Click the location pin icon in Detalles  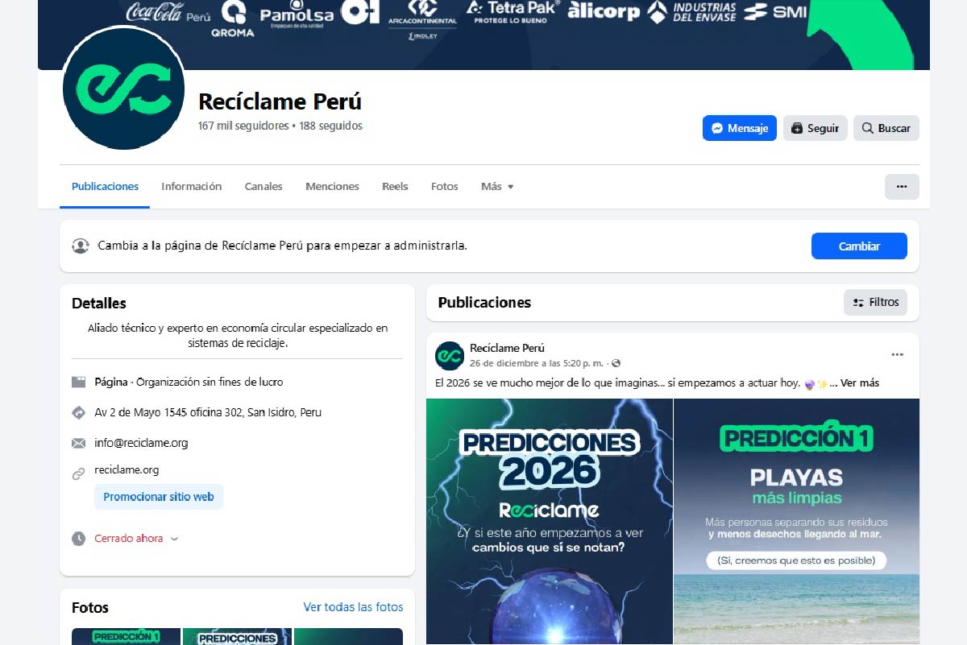coord(78,412)
